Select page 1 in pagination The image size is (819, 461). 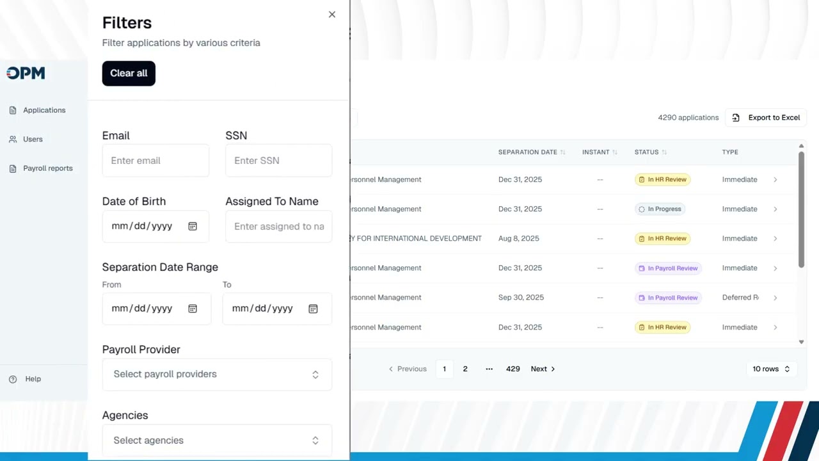pyautogui.click(x=444, y=369)
